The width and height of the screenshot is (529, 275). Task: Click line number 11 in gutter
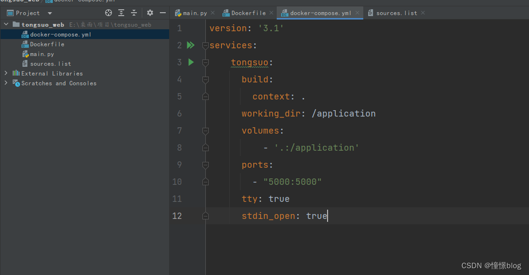[x=177, y=199]
